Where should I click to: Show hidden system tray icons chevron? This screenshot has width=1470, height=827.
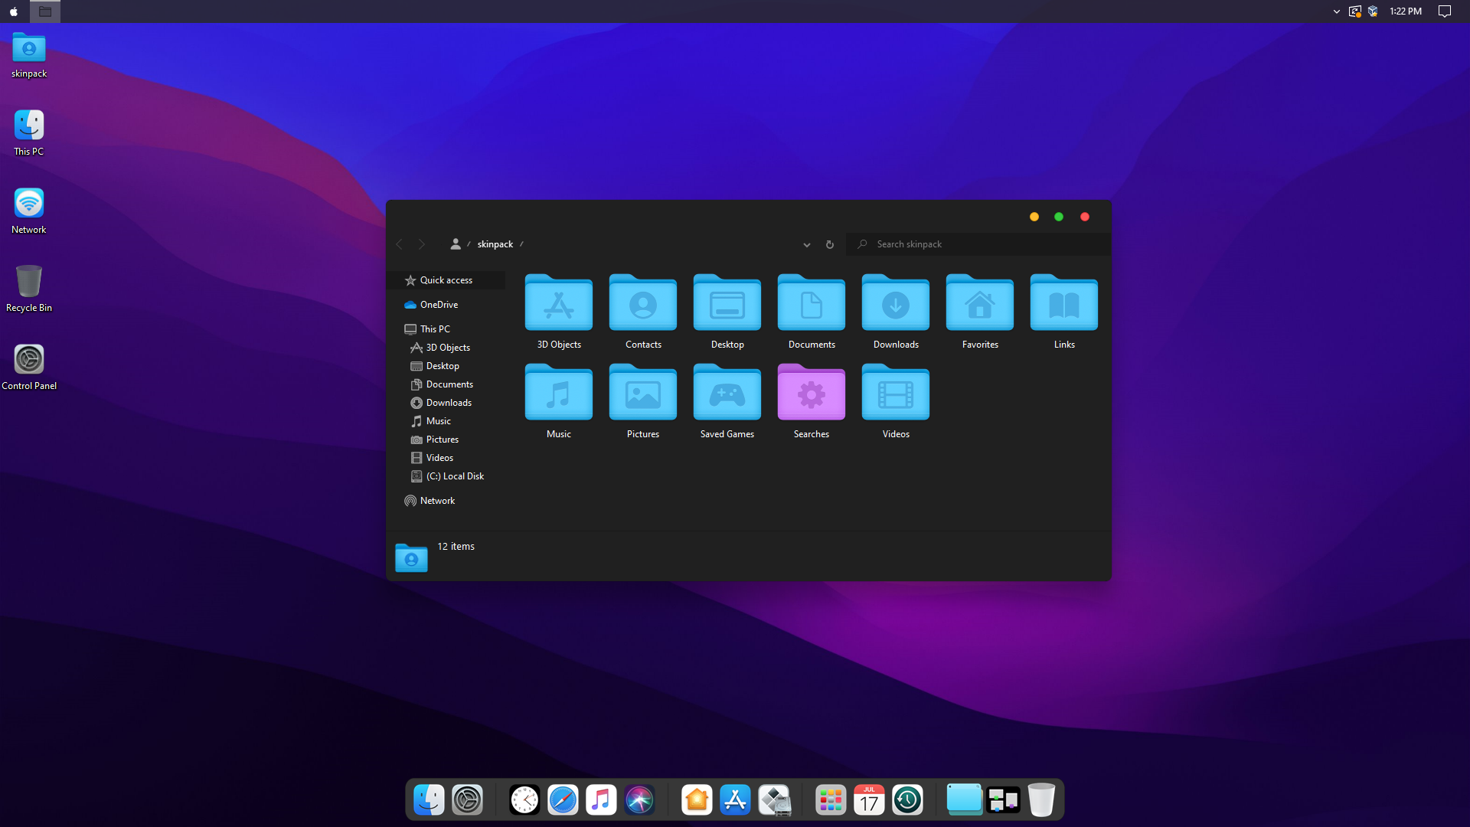point(1336,11)
